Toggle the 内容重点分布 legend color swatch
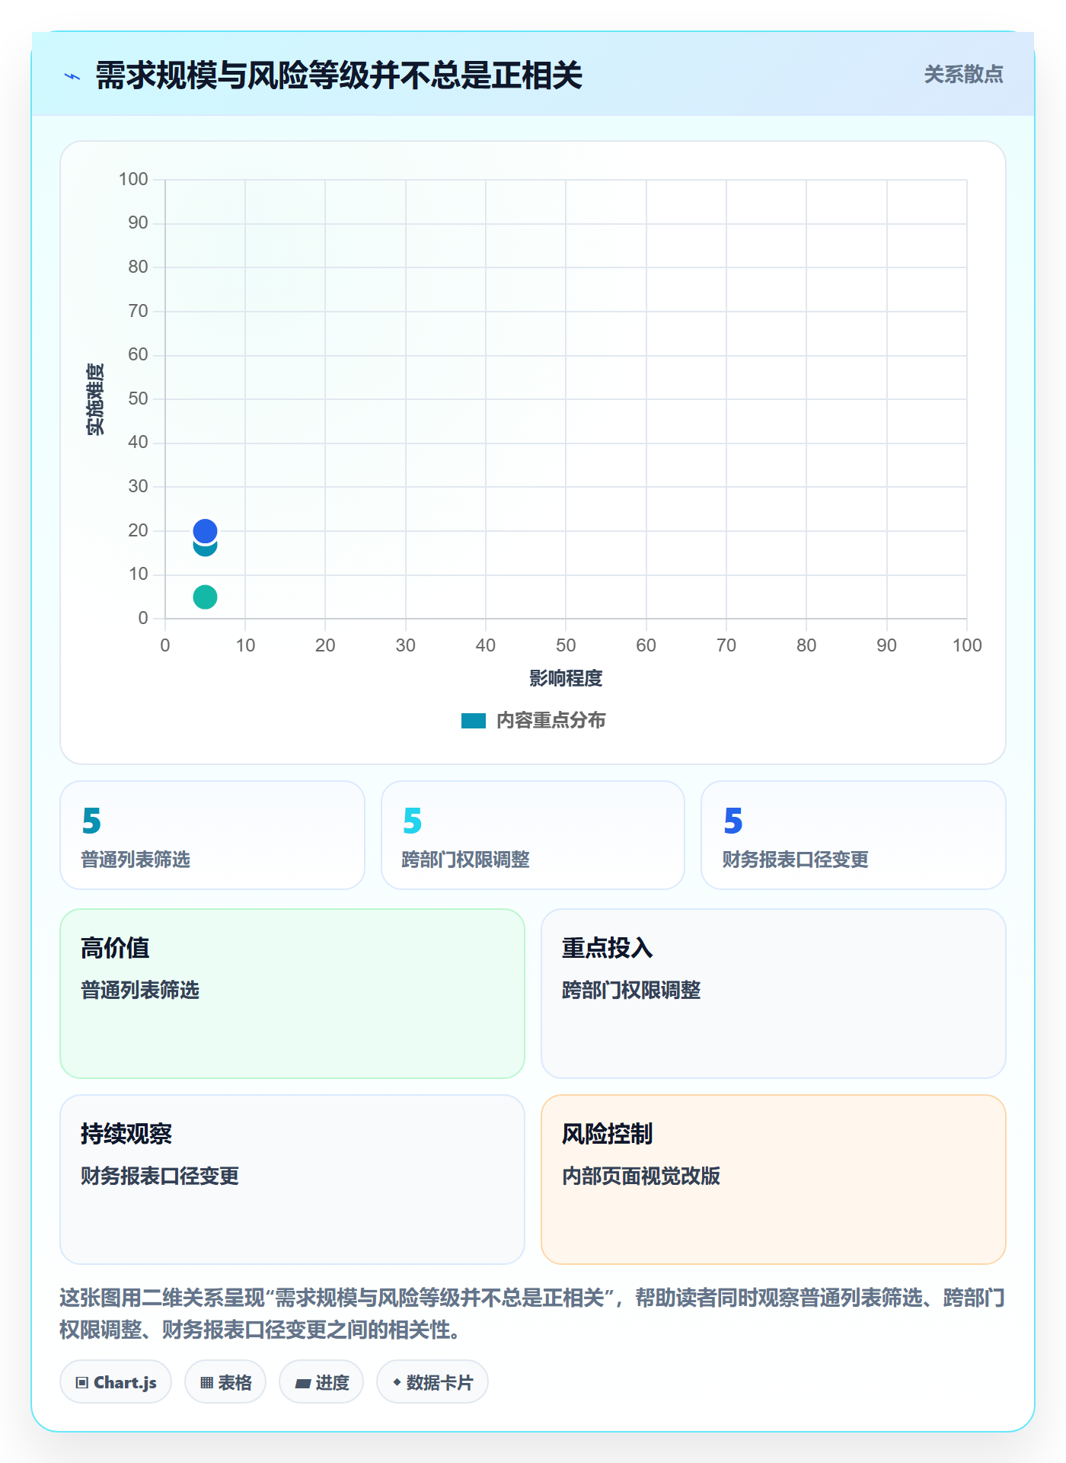The height and width of the screenshot is (1463, 1066). click(x=474, y=721)
